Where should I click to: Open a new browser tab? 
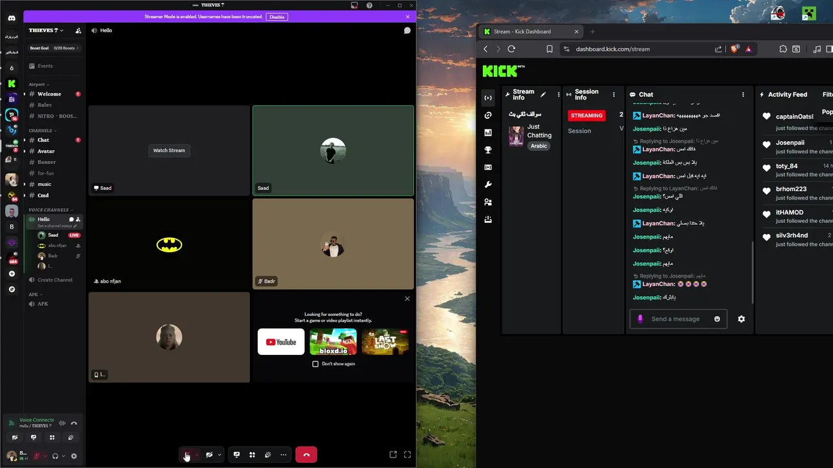(x=592, y=31)
